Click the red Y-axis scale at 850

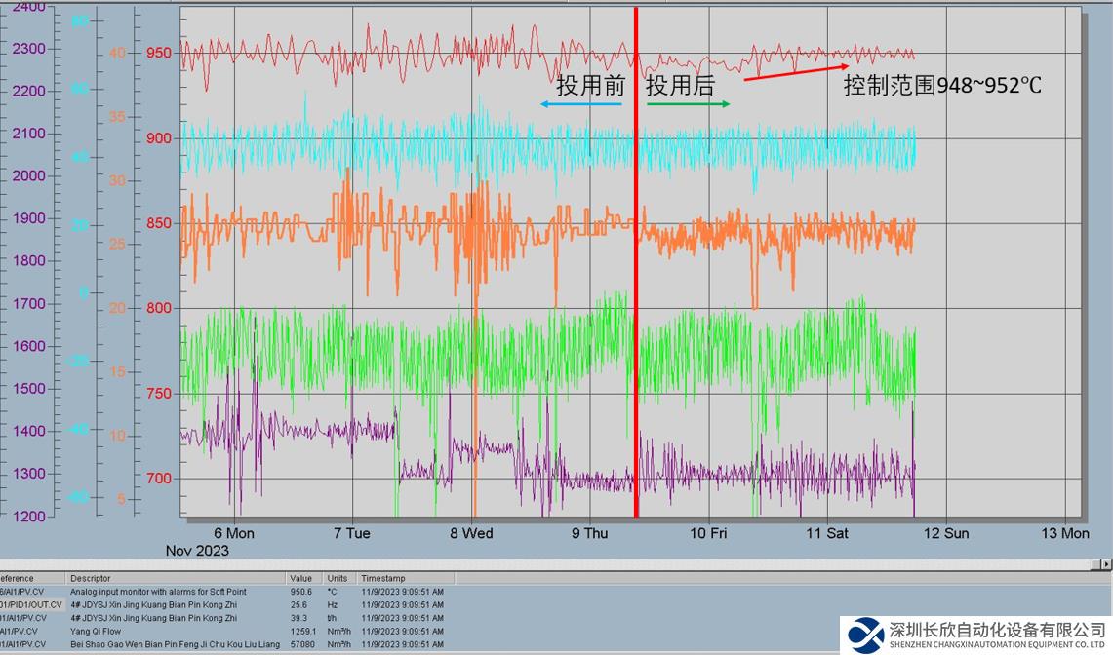(x=160, y=223)
